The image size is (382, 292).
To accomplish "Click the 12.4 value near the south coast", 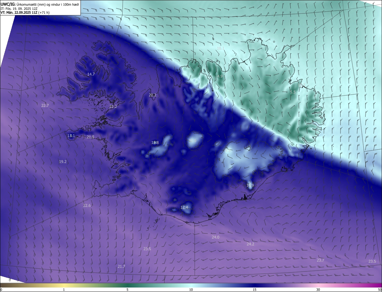I will click(x=184, y=207).
